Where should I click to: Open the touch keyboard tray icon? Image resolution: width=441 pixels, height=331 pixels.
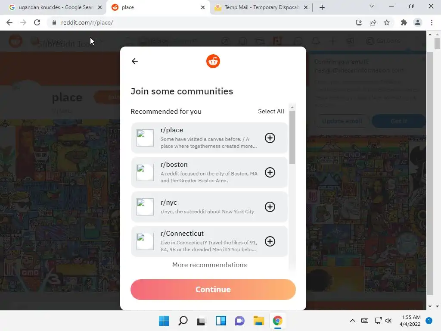(364, 321)
